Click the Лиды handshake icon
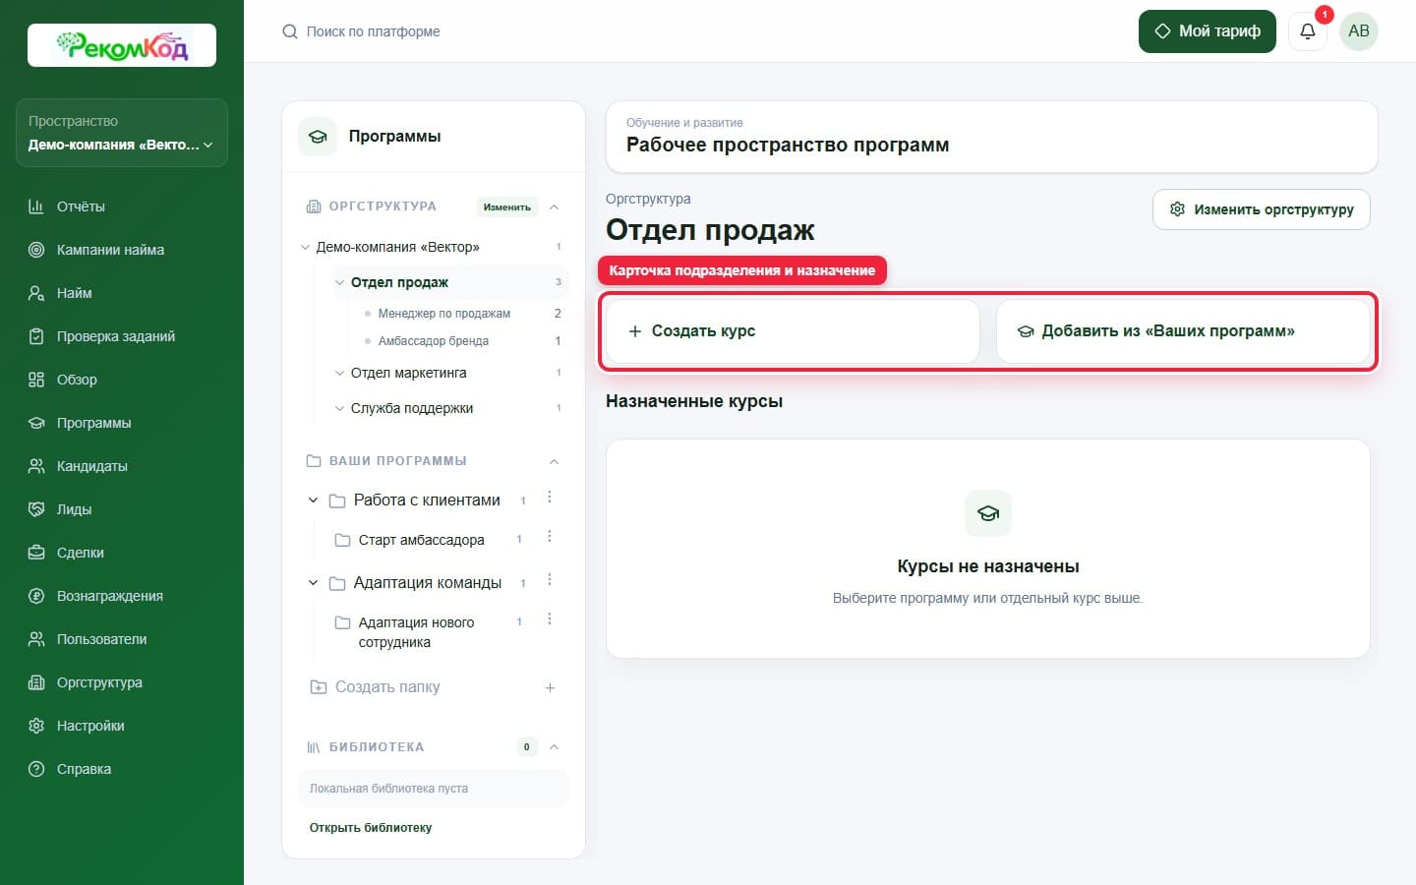Screen dimensions: 1416x885 (36, 509)
